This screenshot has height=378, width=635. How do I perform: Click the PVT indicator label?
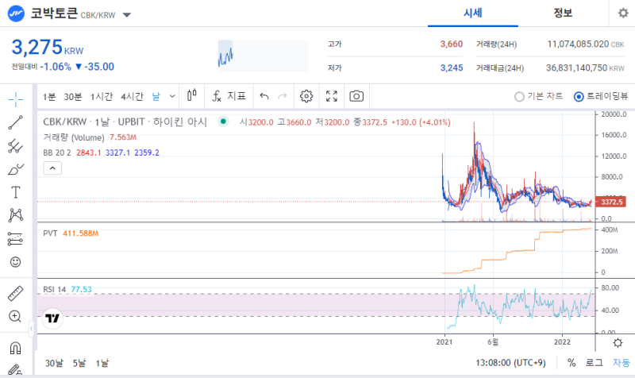(x=50, y=233)
